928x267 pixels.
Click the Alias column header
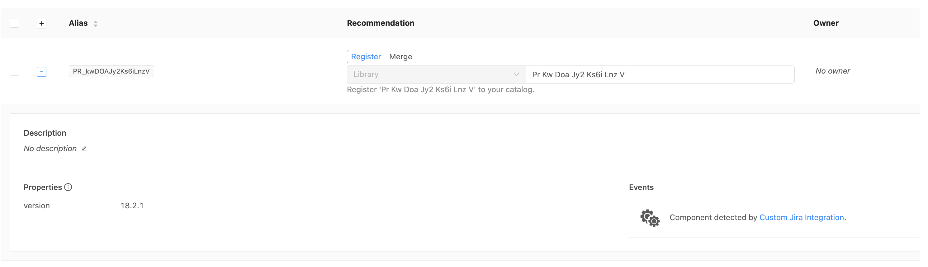point(78,23)
